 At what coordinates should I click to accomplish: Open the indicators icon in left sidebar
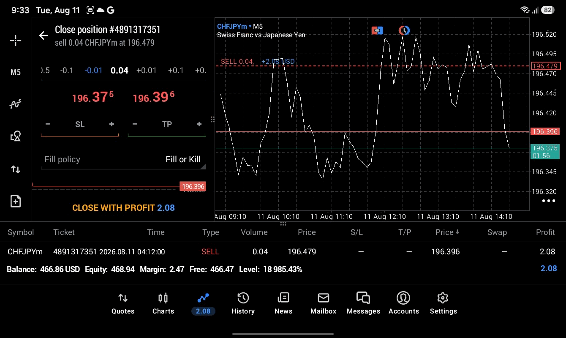tap(16, 104)
